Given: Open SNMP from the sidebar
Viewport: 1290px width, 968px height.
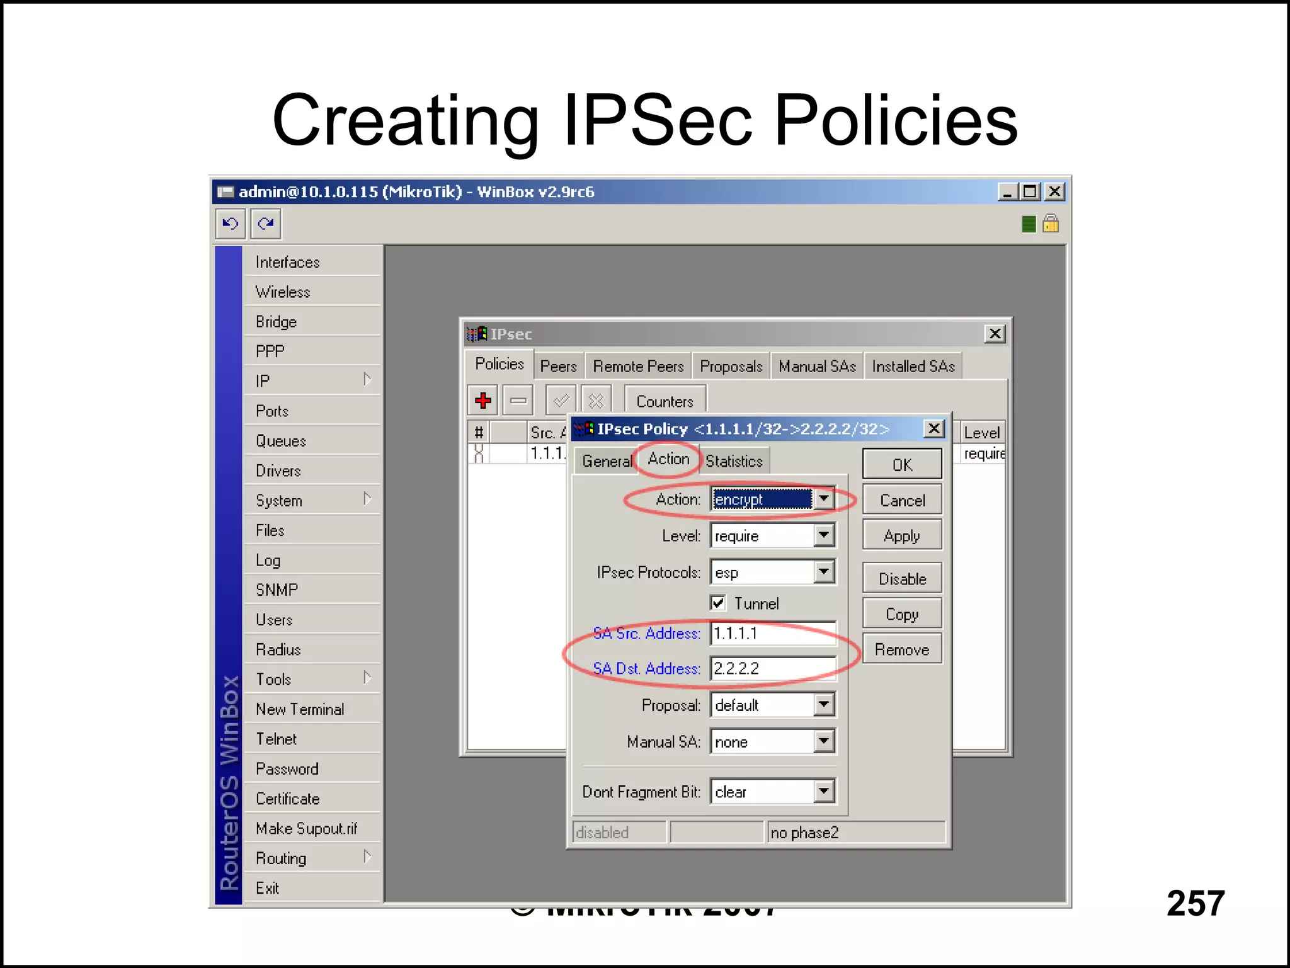Looking at the screenshot, I should tap(312, 590).
